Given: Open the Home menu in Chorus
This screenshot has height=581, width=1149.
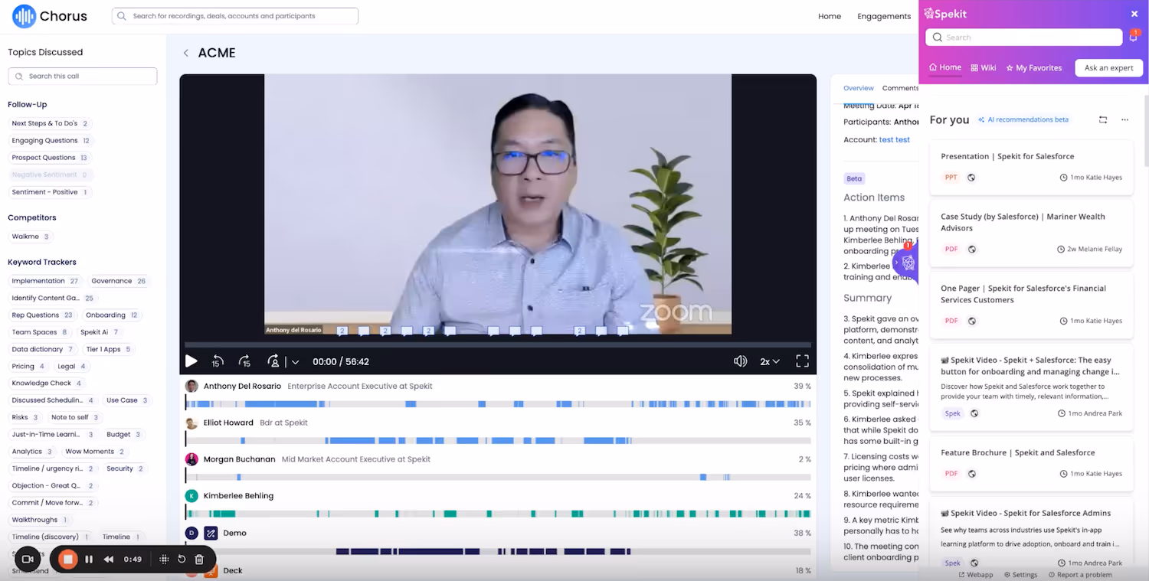Looking at the screenshot, I should [x=830, y=16].
